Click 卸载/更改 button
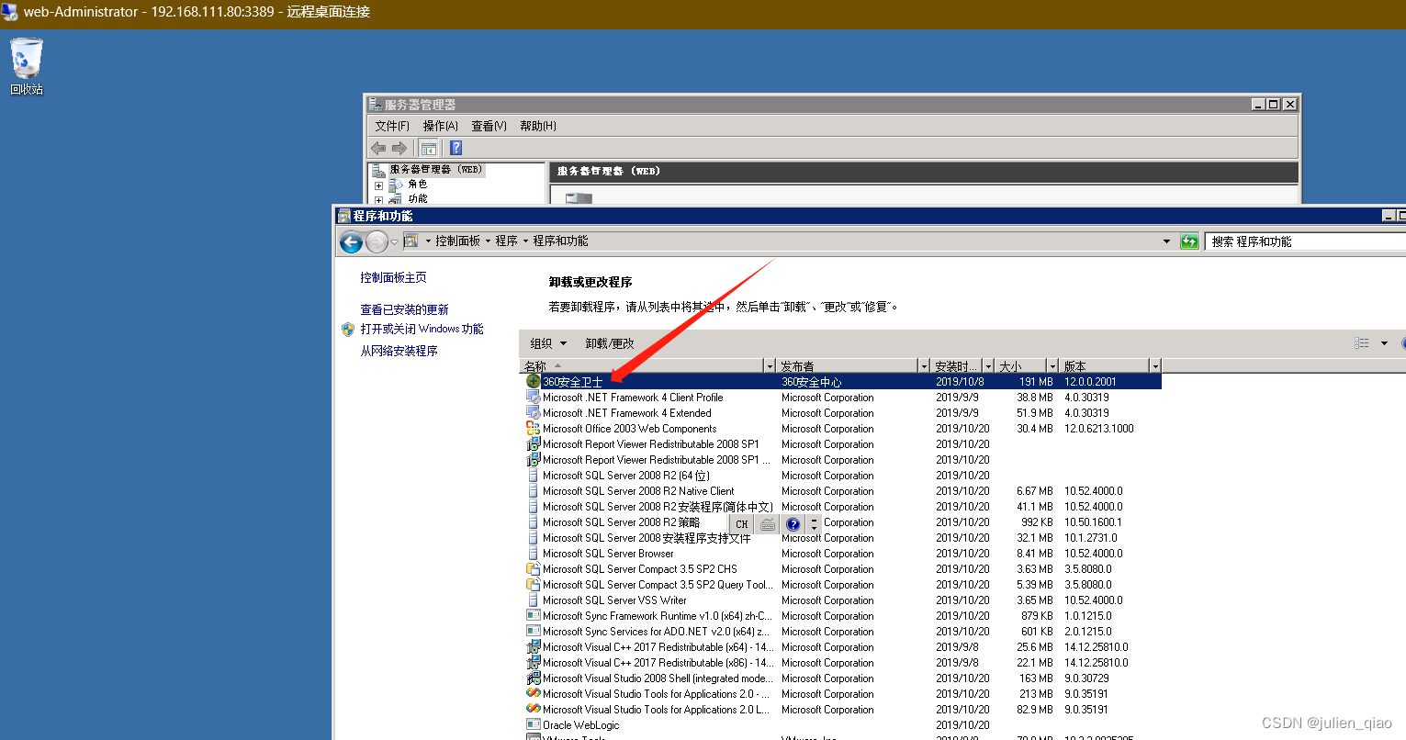 [x=610, y=343]
